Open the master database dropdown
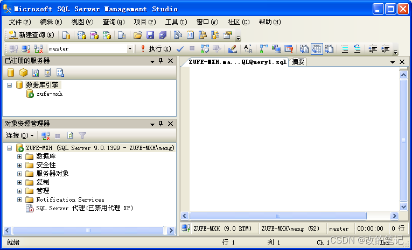 pos(130,49)
